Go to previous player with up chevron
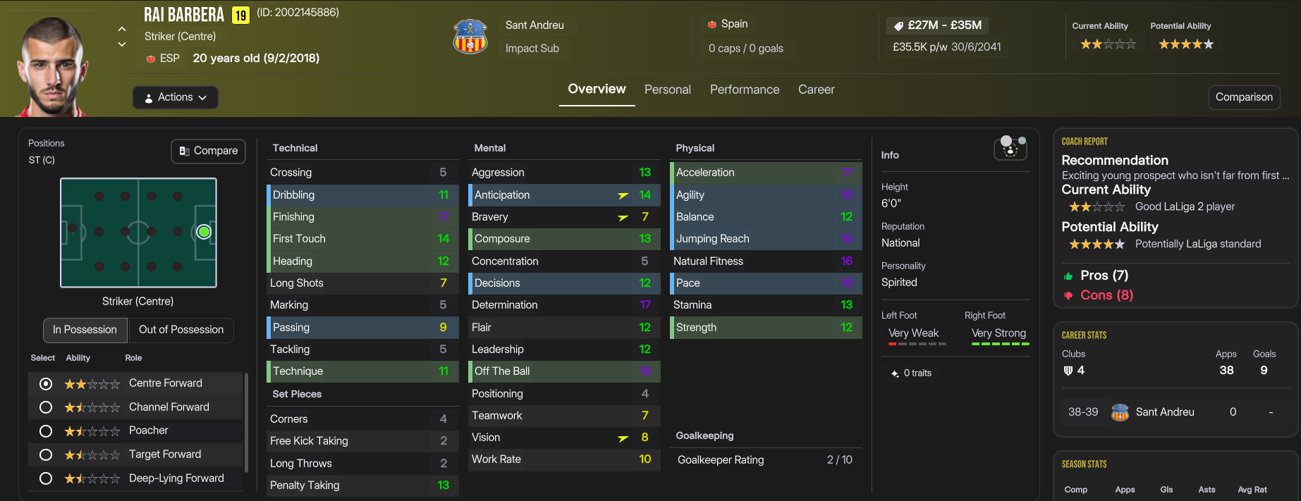Viewport: 1301px width, 501px height. click(122, 29)
